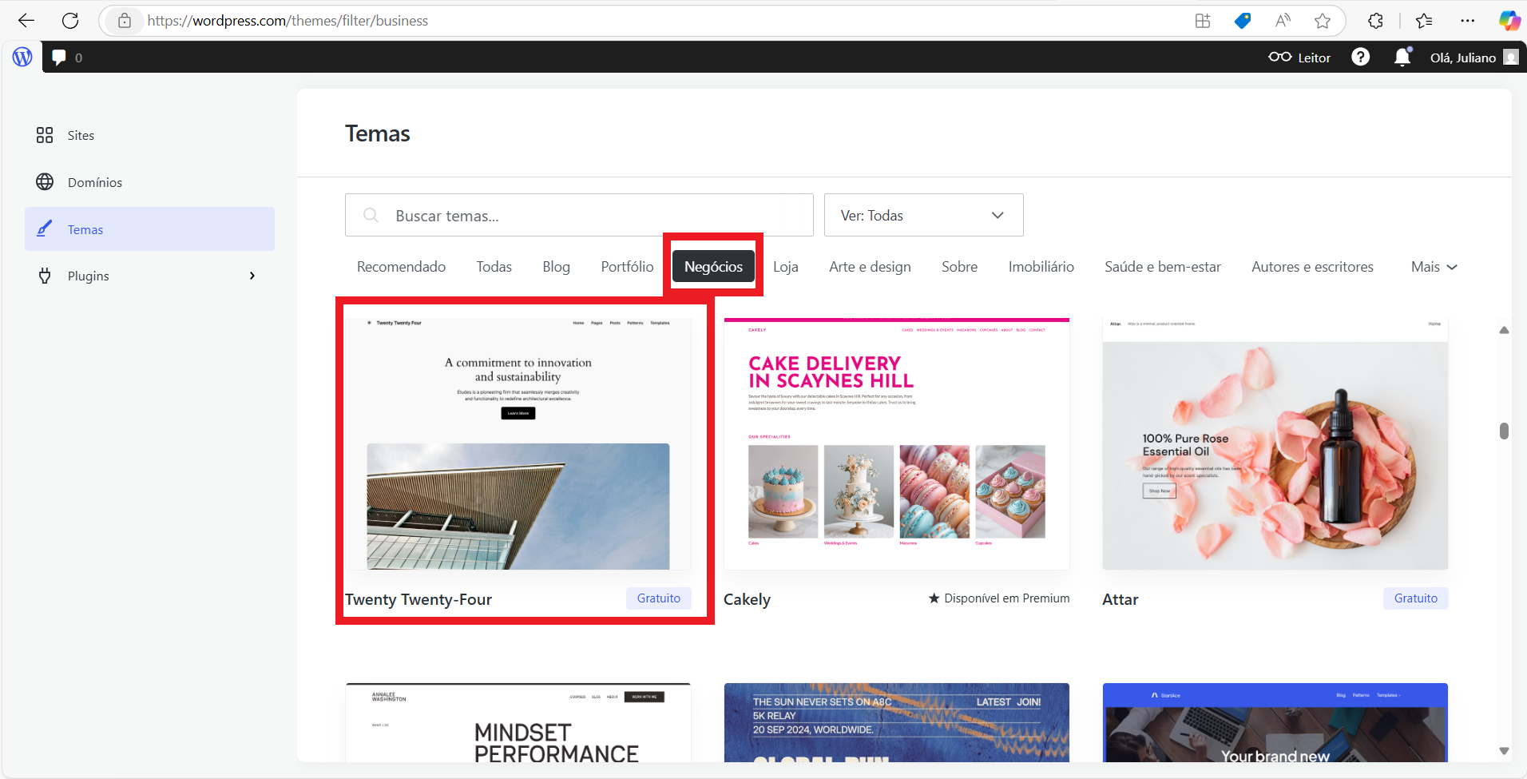The height and width of the screenshot is (779, 1527).
Task: Expand the 'Mais' categories menu
Action: [1432, 266]
